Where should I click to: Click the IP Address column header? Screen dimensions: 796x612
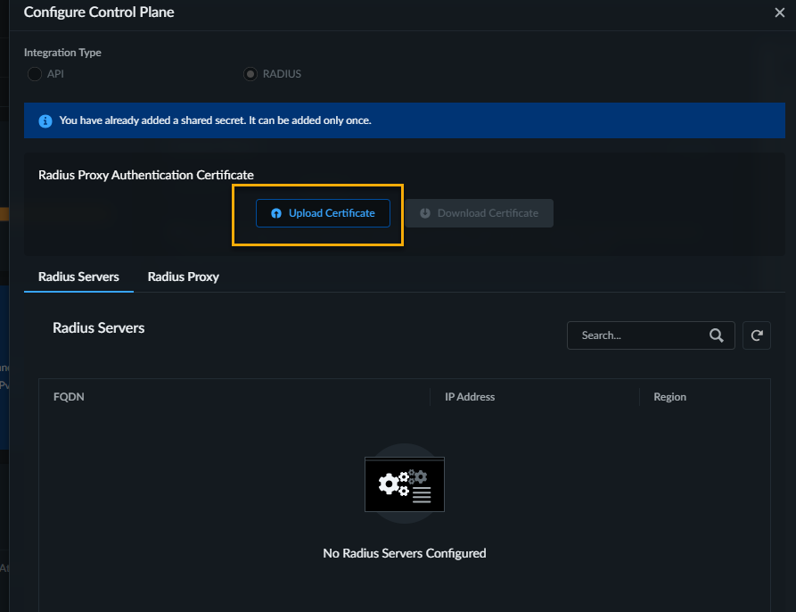(x=470, y=397)
